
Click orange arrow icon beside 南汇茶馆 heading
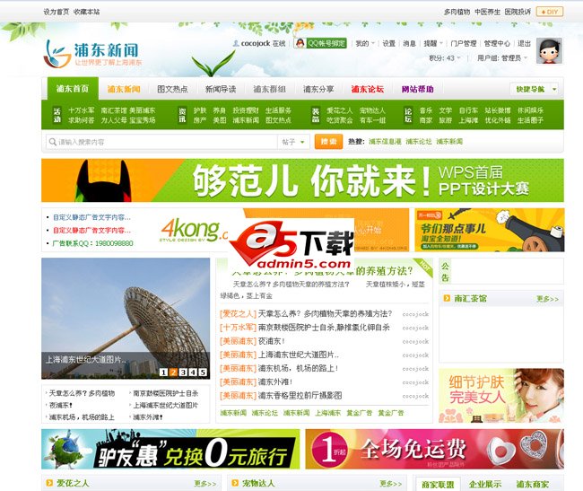(447, 298)
